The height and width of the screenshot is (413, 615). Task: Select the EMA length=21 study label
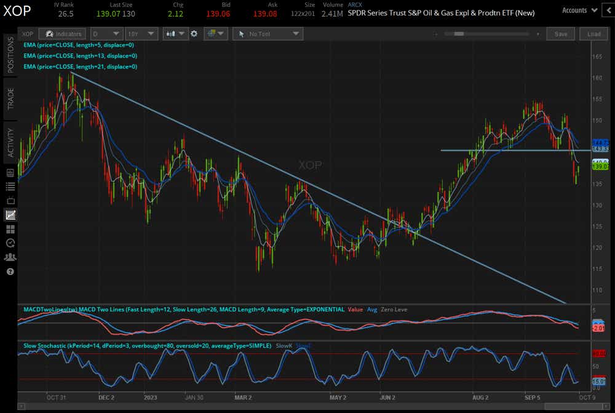[80, 66]
